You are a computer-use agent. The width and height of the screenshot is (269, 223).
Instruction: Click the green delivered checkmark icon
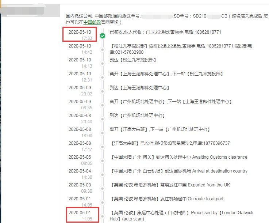[x=103, y=35]
